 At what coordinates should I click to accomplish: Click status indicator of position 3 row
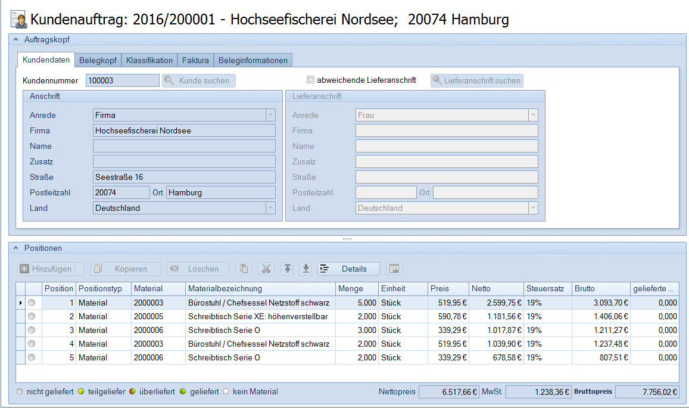pyautogui.click(x=32, y=330)
